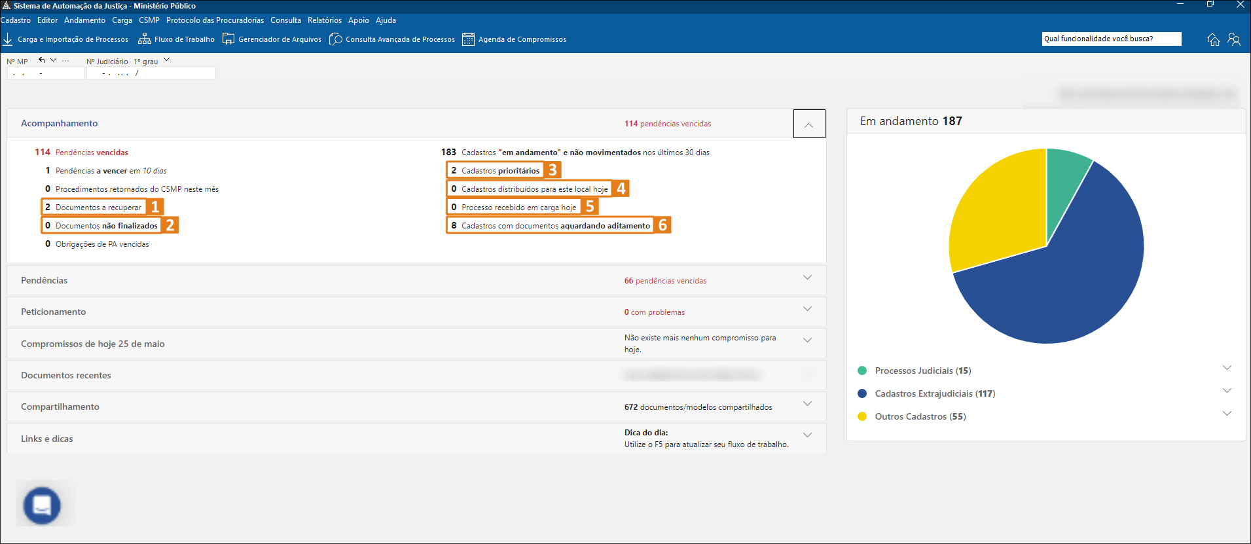Click 0 com problemas text in Peticionamento
Image resolution: width=1251 pixels, height=544 pixels.
point(654,312)
